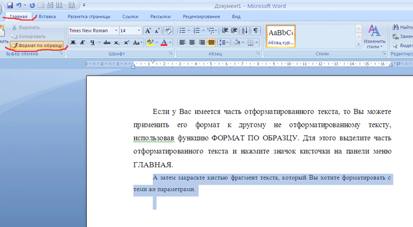Click Найти find button
This screenshot has width=413, height=227.
coord(402,27)
